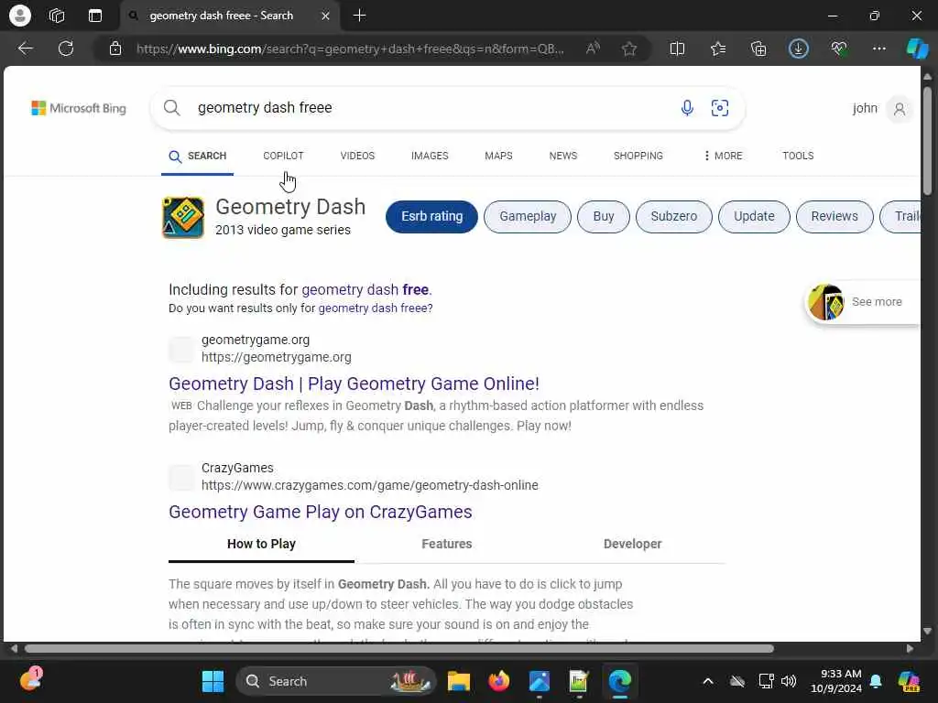
Task: Select the SEARCH tab
Action: (198, 156)
